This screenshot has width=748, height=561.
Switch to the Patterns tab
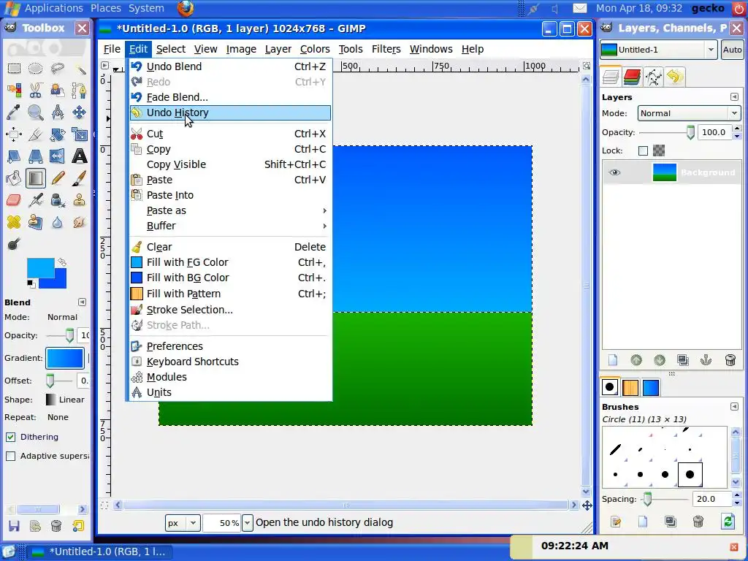(x=630, y=387)
